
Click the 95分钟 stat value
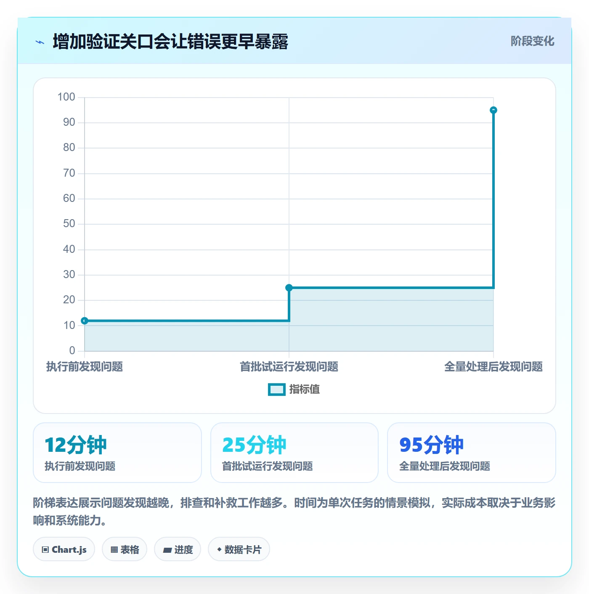point(431,445)
